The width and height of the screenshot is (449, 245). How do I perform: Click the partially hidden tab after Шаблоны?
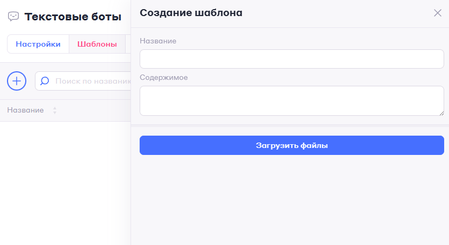coord(128,44)
